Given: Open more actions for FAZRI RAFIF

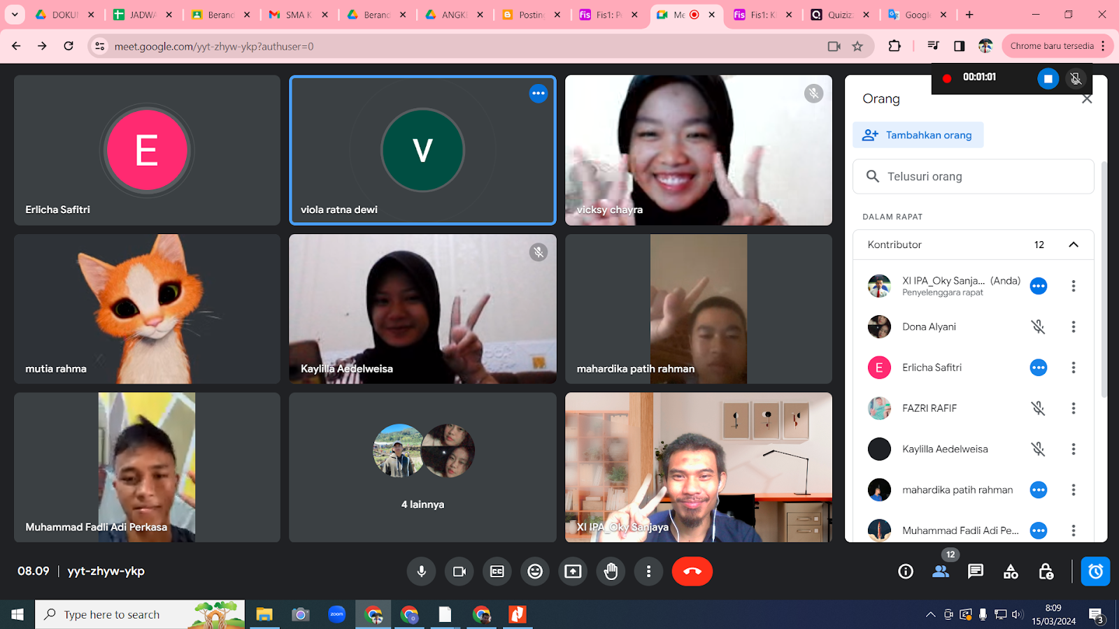Looking at the screenshot, I should tap(1074, 408).
